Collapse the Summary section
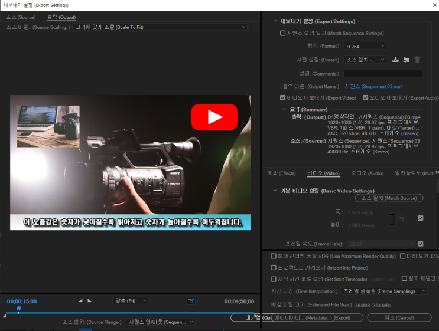This screenshot has width=439, height=331. tap(284, 109)
